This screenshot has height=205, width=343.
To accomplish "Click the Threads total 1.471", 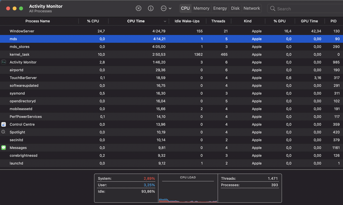I will coord(273,178).
